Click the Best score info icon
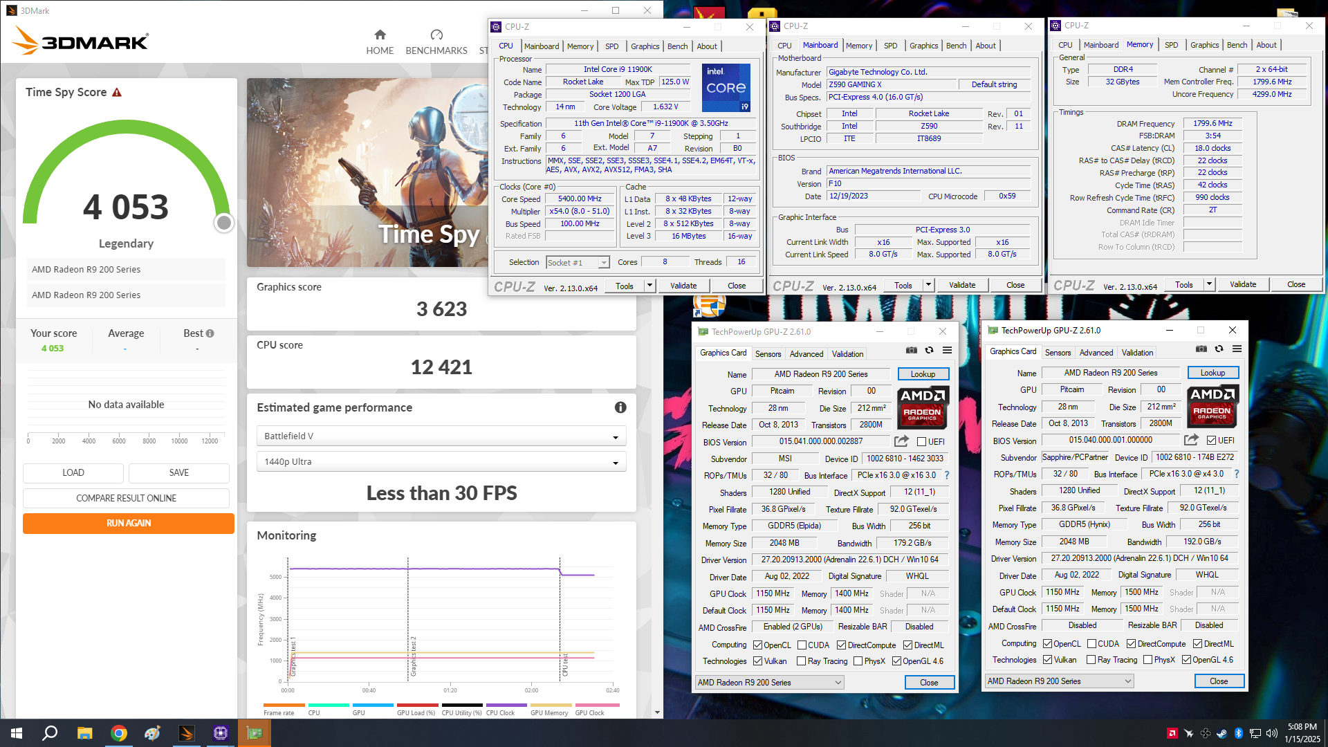 pyautogui.click(x=210, y=333)
